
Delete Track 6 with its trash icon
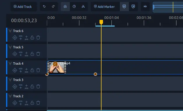click(38, 38)
